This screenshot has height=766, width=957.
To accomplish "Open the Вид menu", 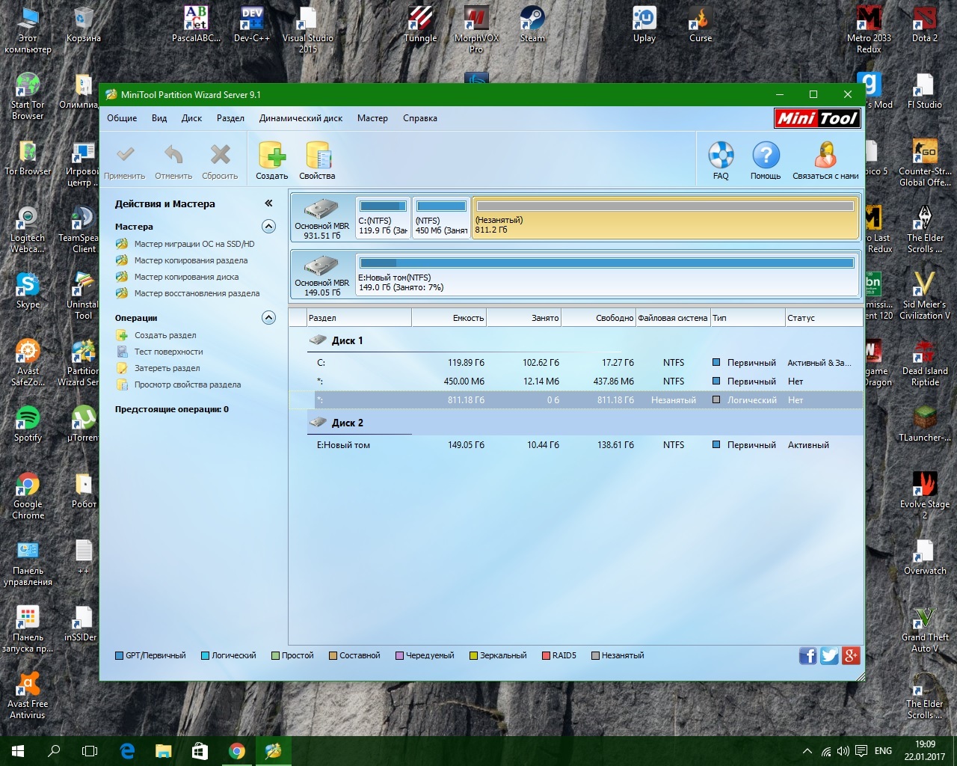I will point(159,118).
